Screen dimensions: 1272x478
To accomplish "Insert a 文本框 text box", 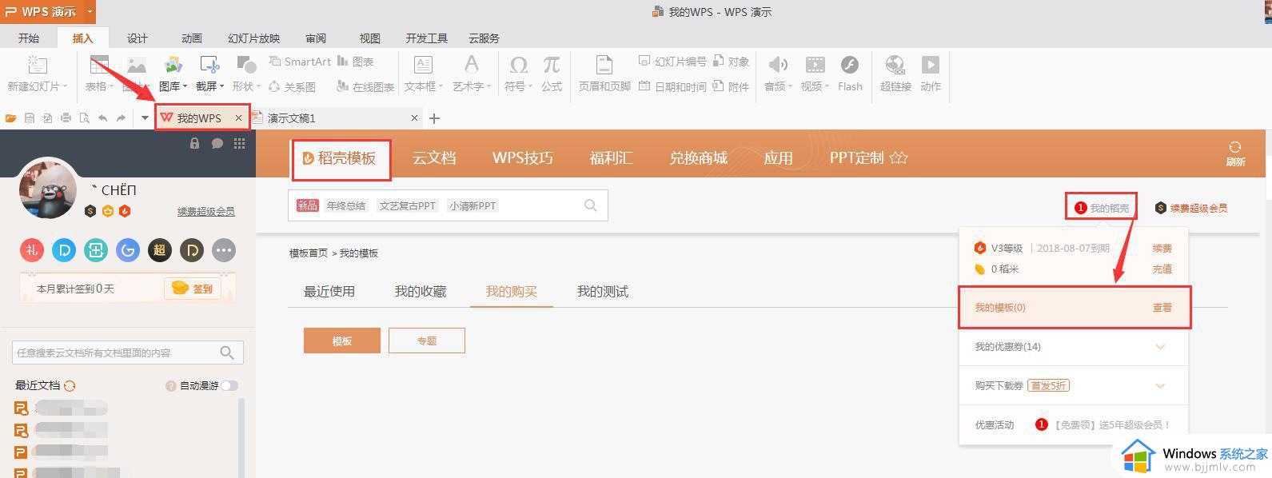I will [423, 74].
